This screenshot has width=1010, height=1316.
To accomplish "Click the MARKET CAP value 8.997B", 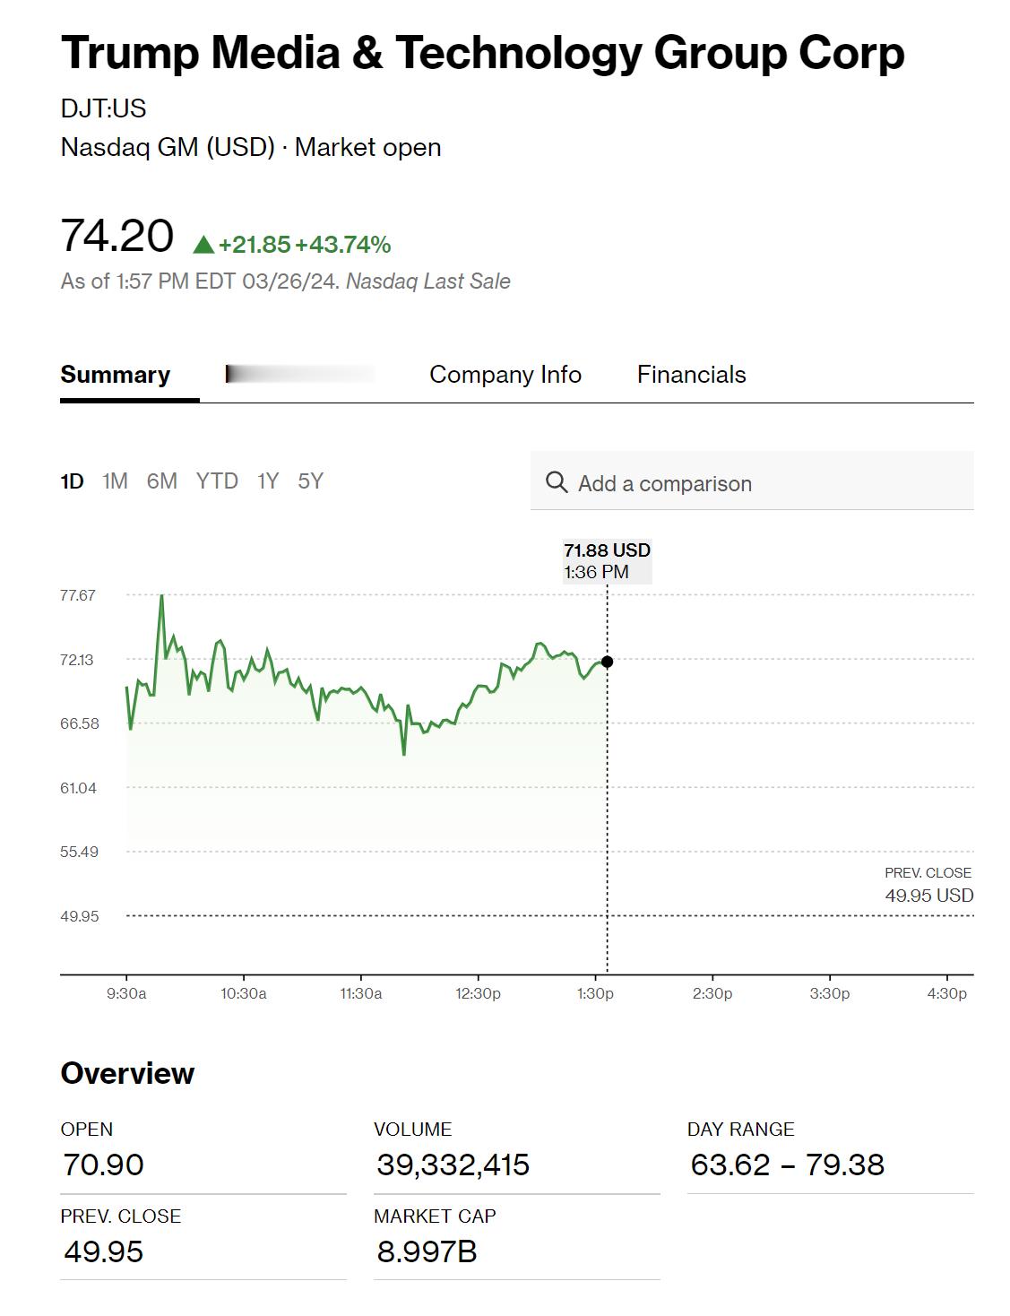I will (x=427, y=1251).
